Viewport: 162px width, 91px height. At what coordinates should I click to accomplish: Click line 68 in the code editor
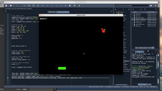click(60, 78)
